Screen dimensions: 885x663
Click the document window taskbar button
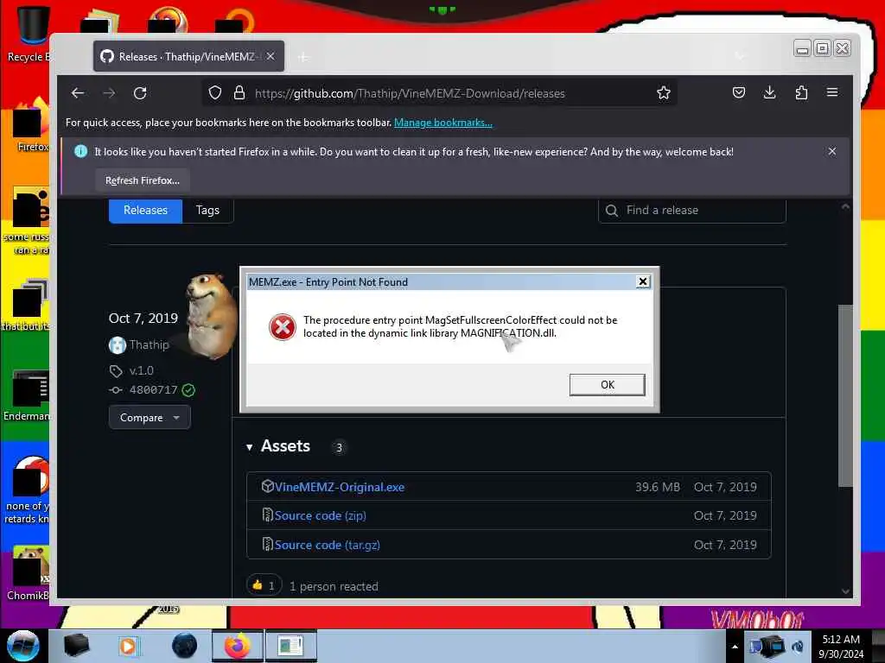(x=290, y=646)
